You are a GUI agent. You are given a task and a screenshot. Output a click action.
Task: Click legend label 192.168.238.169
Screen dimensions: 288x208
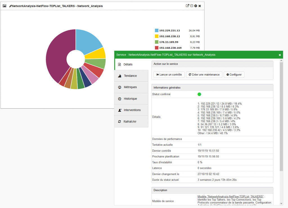point(170,48)
